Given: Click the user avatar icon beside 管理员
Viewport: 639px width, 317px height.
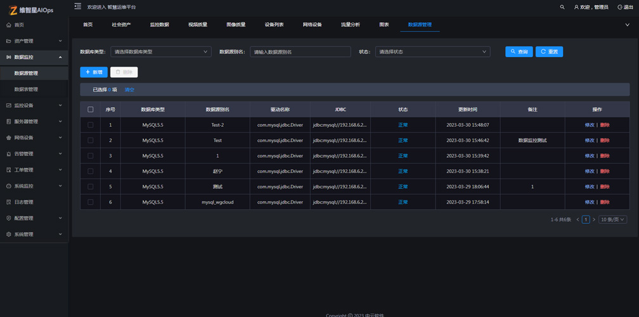Looking at the screenshot, I should [x=576, y=7].
